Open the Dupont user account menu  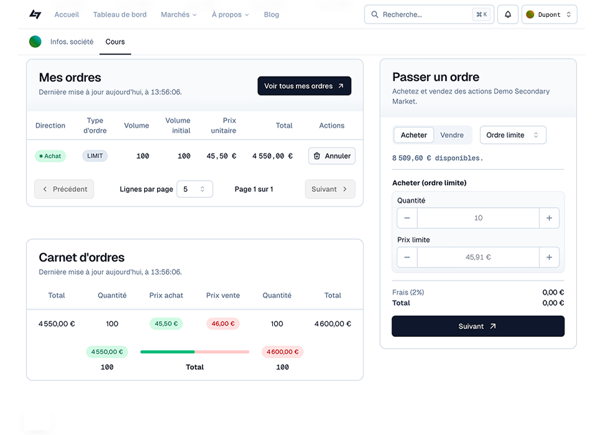coord(549,14)
